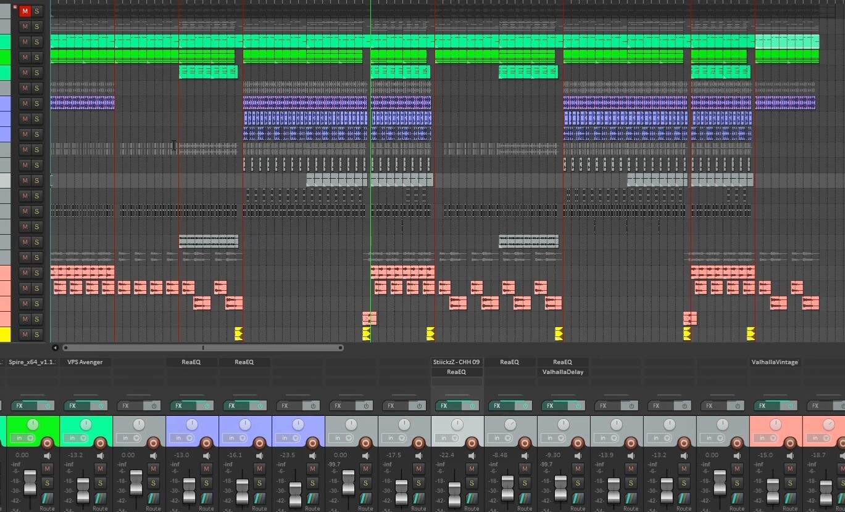This screenshot has height=512, width=845.
Task: Arm recording on the VPS Avenger mixer strip
Action: pyautogui.click(x=100, y=442)
